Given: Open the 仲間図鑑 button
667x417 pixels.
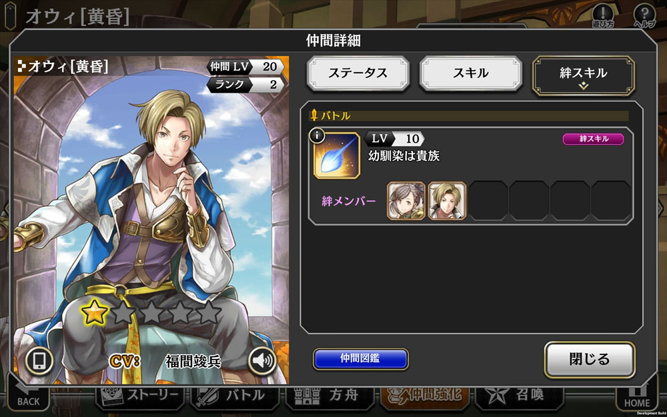Looking at the screenshot, I should (x=360, y=359).
